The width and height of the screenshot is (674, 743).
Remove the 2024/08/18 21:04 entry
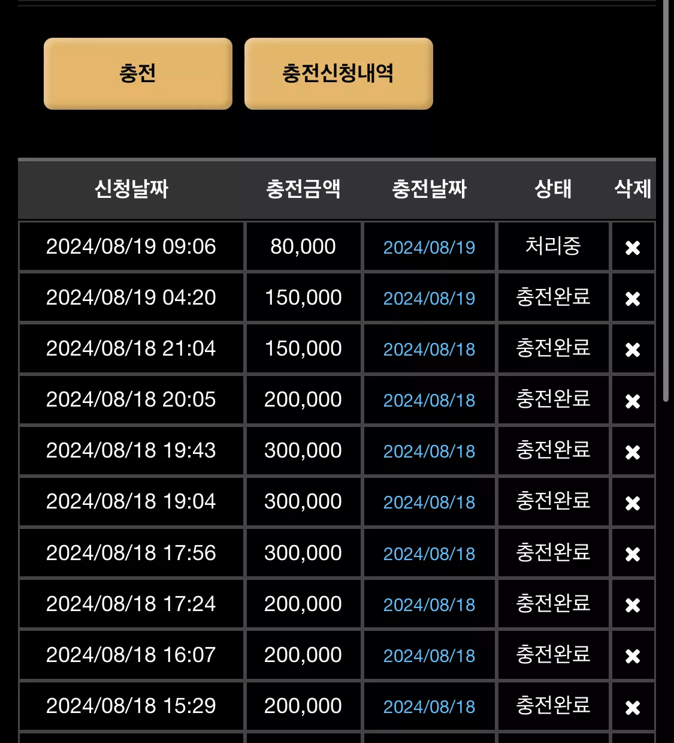click(x=633, y=350)
